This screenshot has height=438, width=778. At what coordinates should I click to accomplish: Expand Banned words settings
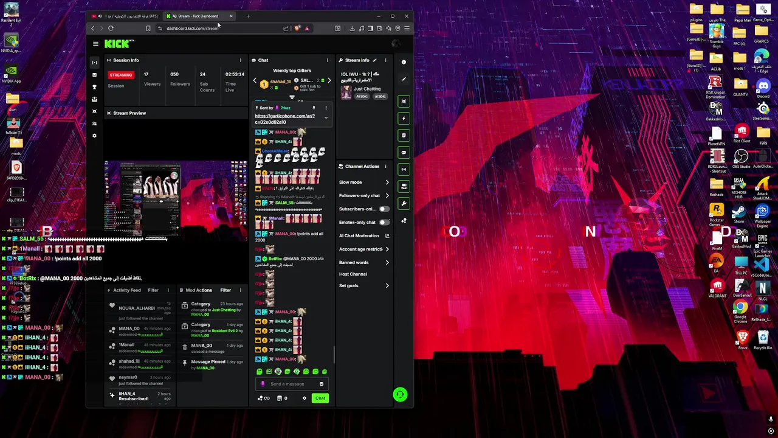click(x=387, y=263)
